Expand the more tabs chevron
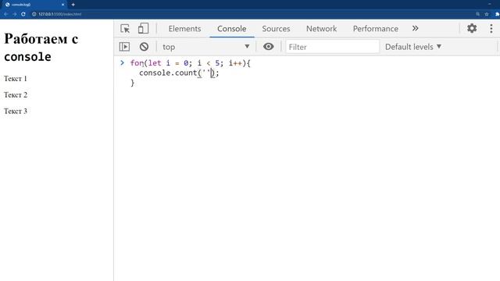500x281 pixels. tap(415, 28)
